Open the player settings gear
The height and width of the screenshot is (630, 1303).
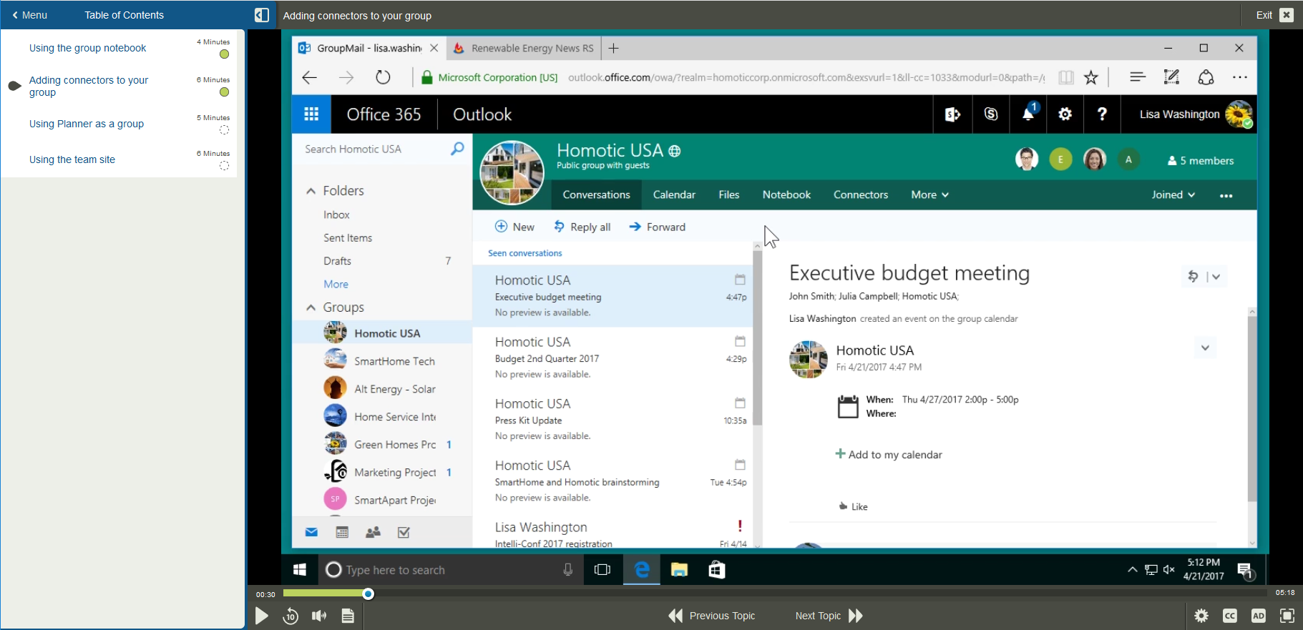point(1201,616)
